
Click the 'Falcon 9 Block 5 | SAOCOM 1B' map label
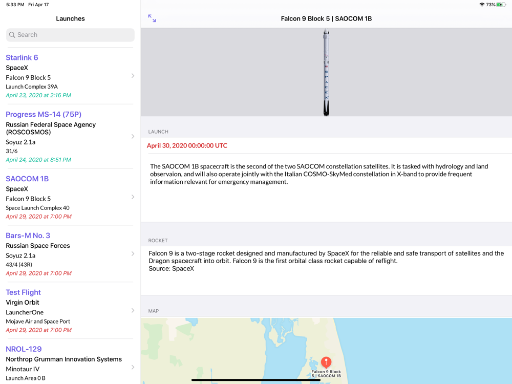(326, 374)
